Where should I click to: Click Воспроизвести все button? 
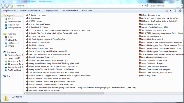70,11
